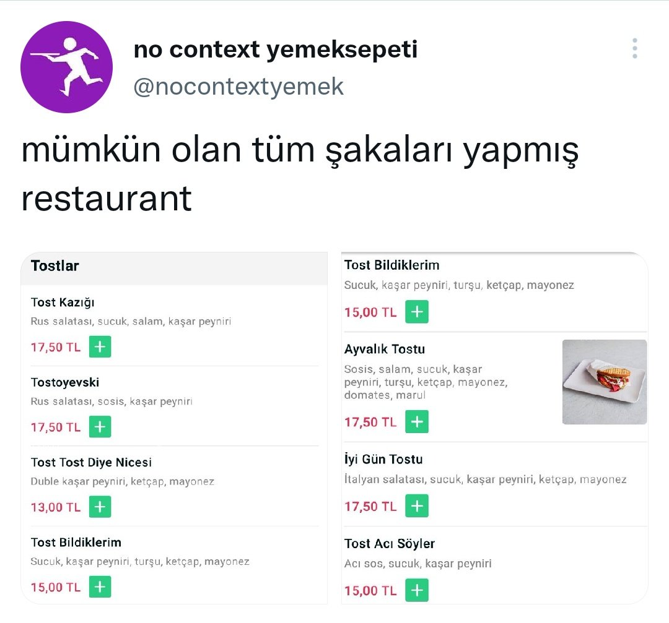Screen dimensions: 669x623
Task: Add right-column Tost Bildiklerim via plus
Action: coord(417,312)
